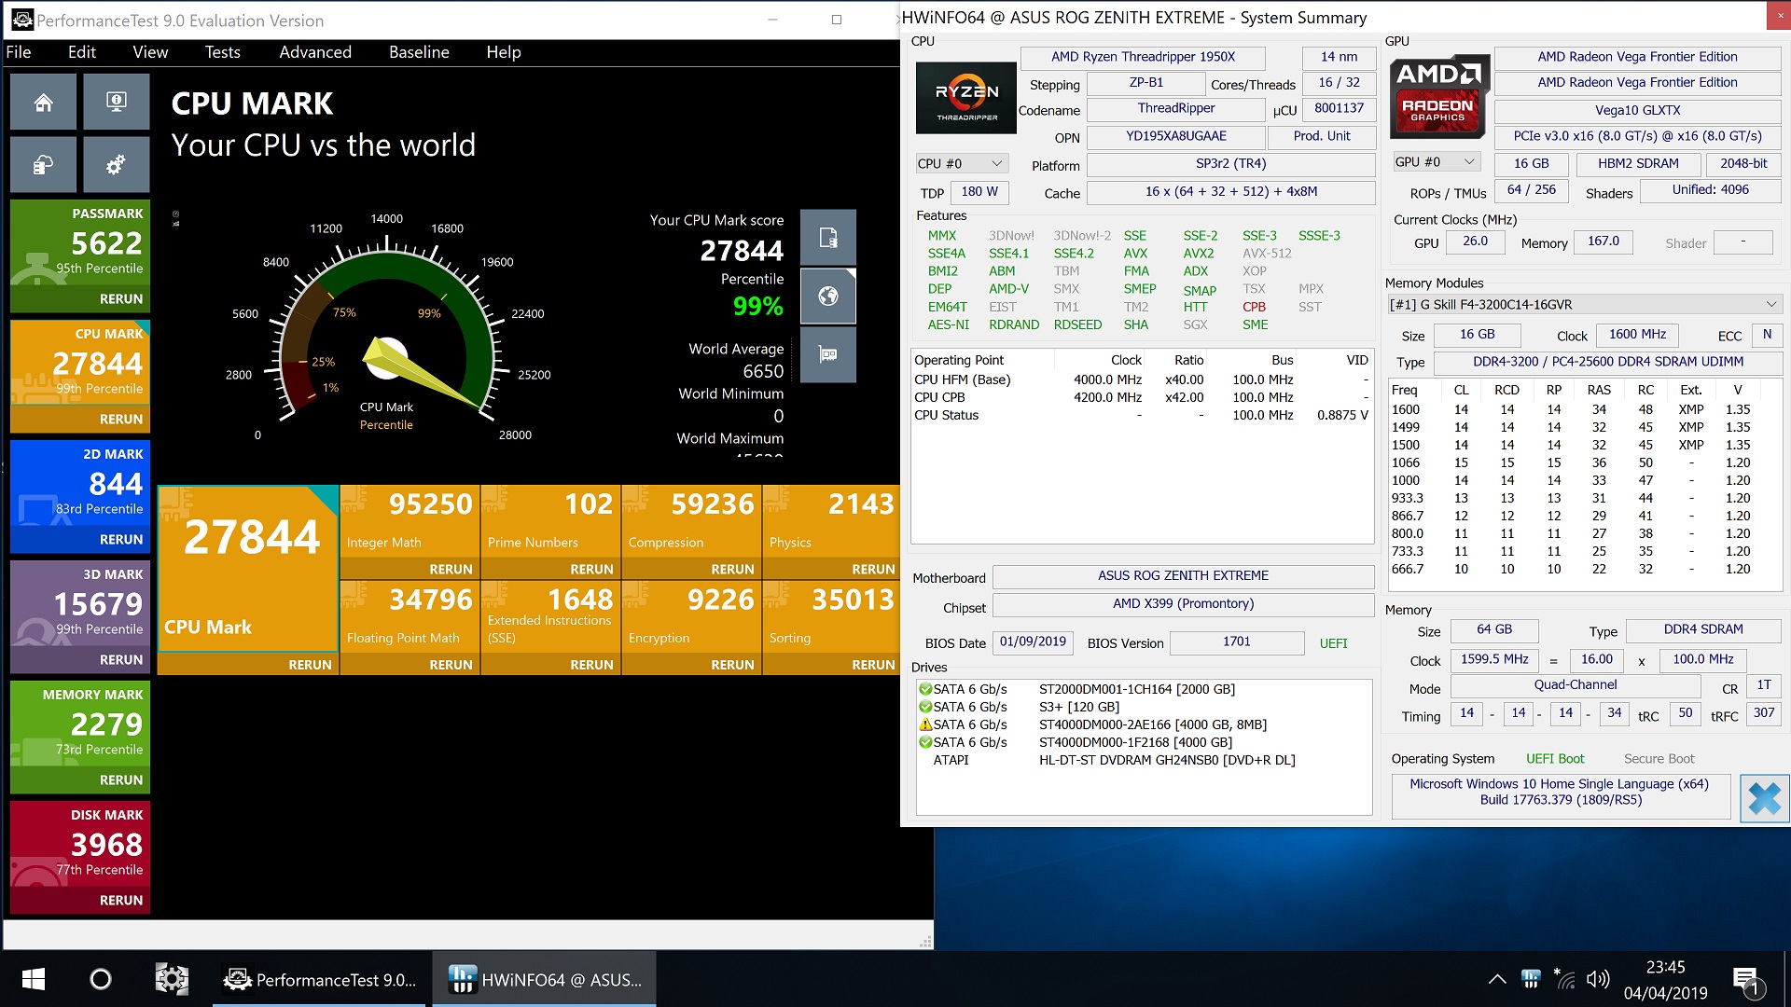Rerun the Prime Numbers test

(x=591, y=569)
